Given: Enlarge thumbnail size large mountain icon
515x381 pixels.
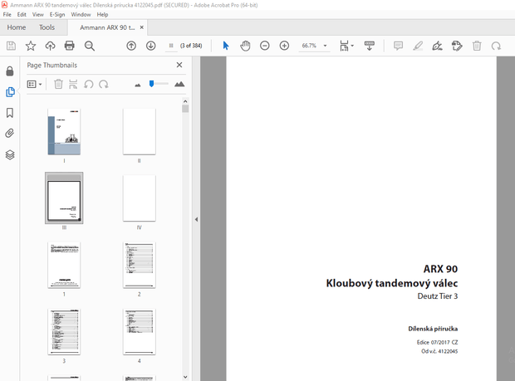Looking at the screenshot, I should point(179,85).
